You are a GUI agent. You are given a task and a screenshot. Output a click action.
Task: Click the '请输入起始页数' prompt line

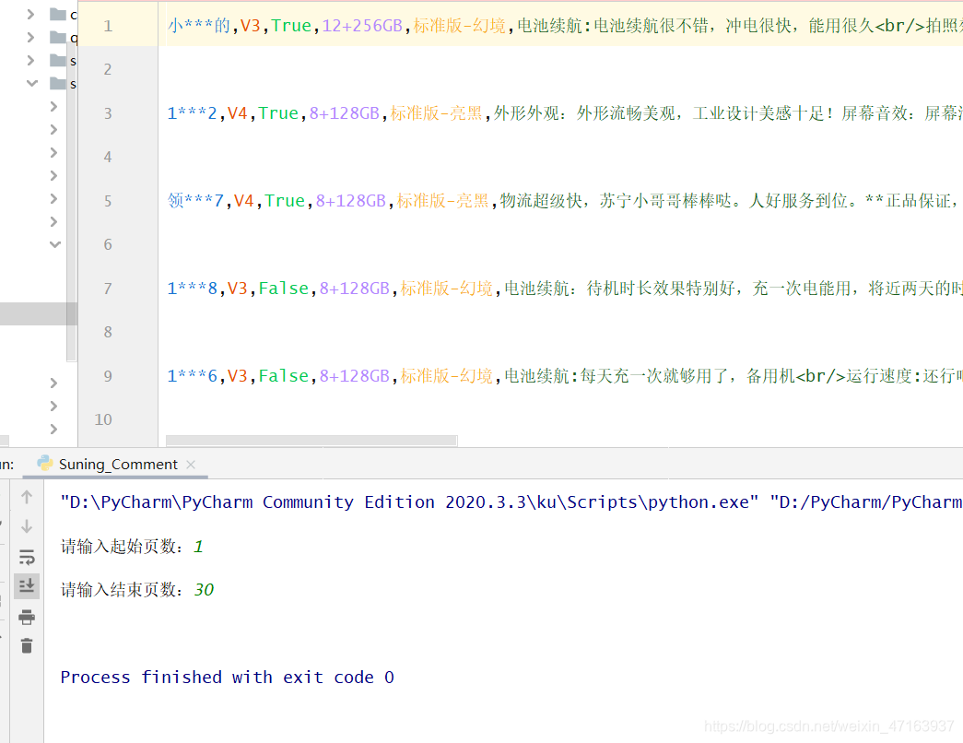tap(132, 547)
